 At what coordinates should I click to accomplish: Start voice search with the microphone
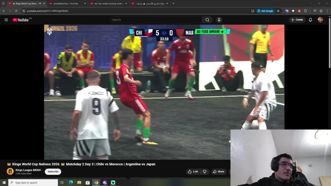coord(219,20)
